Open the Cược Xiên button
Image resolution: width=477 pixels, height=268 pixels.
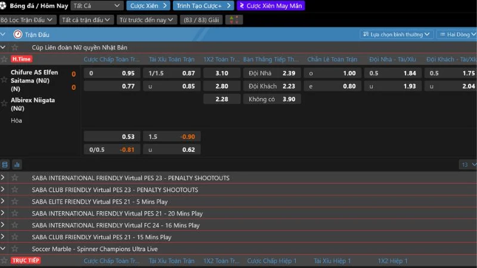[x=148, y=5]
